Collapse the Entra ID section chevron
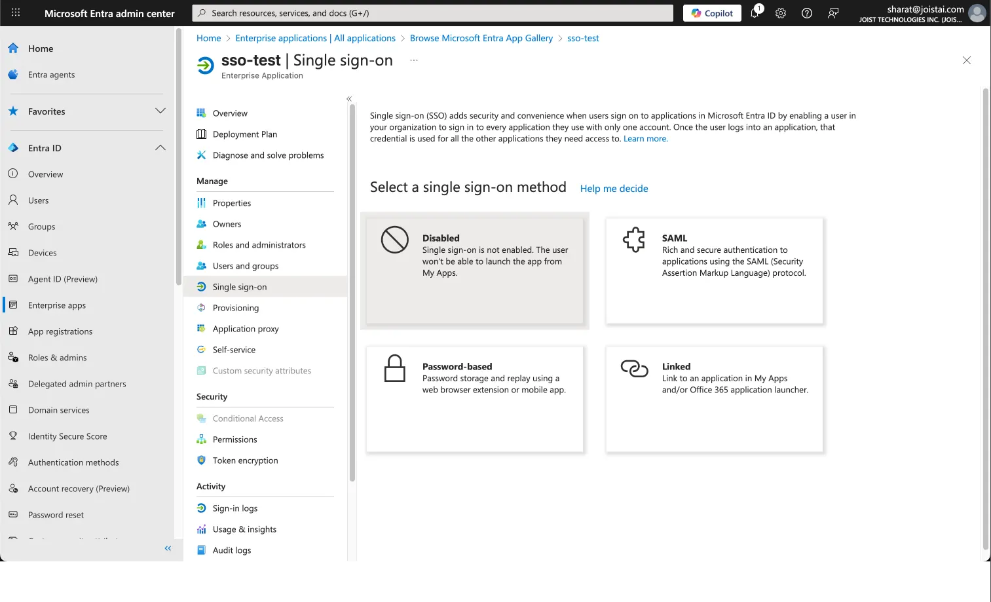The image size is (991, 602). (x=160, y=148)
